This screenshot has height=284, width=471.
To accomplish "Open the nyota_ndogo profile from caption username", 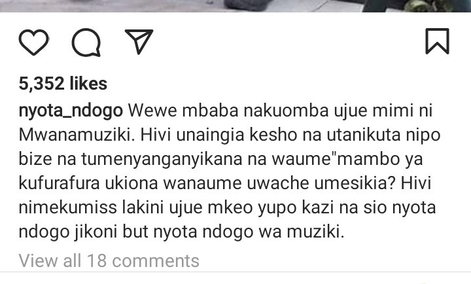I will coord(71,111).
